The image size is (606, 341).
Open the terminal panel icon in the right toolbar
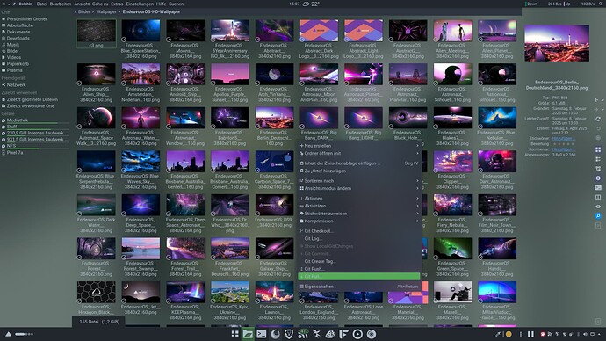[598, 187]
